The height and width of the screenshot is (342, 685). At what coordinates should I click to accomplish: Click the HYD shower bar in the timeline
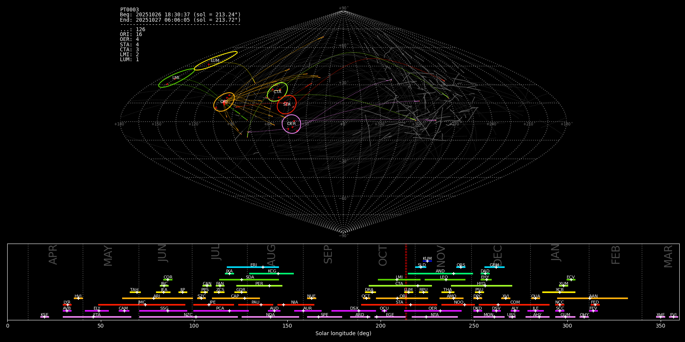(481, 286)
